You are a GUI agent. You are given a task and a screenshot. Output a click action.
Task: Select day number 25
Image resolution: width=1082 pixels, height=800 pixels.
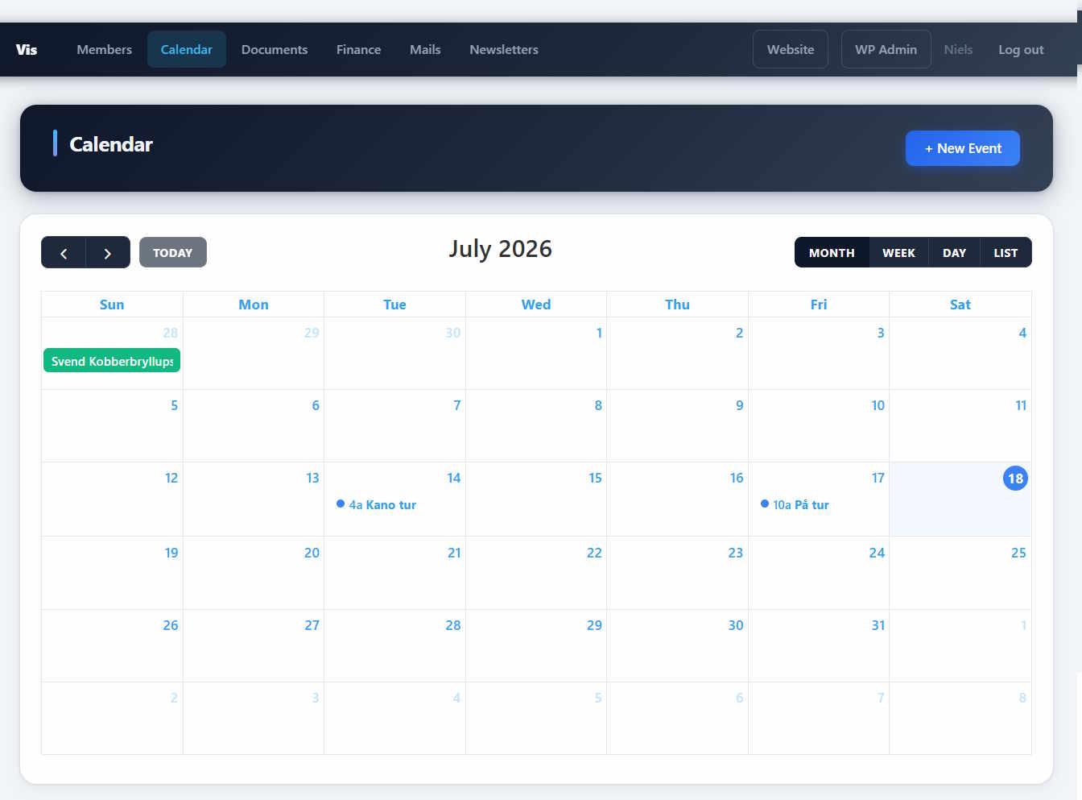[x=1018, y=553]
